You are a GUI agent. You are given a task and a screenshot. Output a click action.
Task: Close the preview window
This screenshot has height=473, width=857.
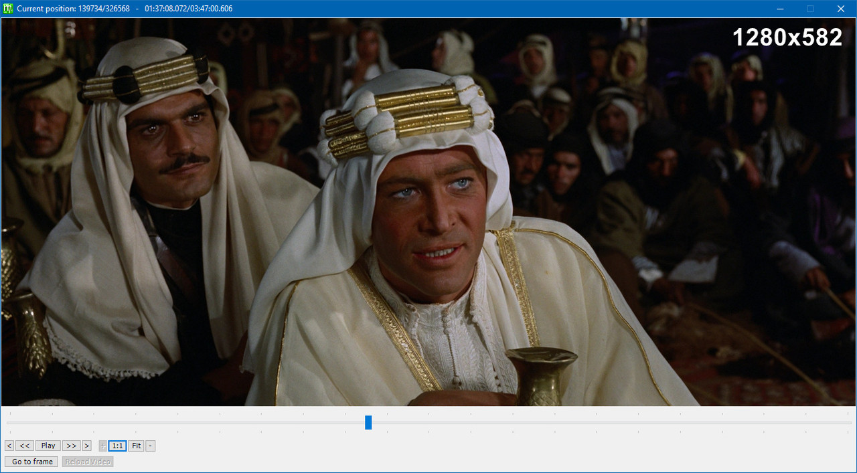841,9
